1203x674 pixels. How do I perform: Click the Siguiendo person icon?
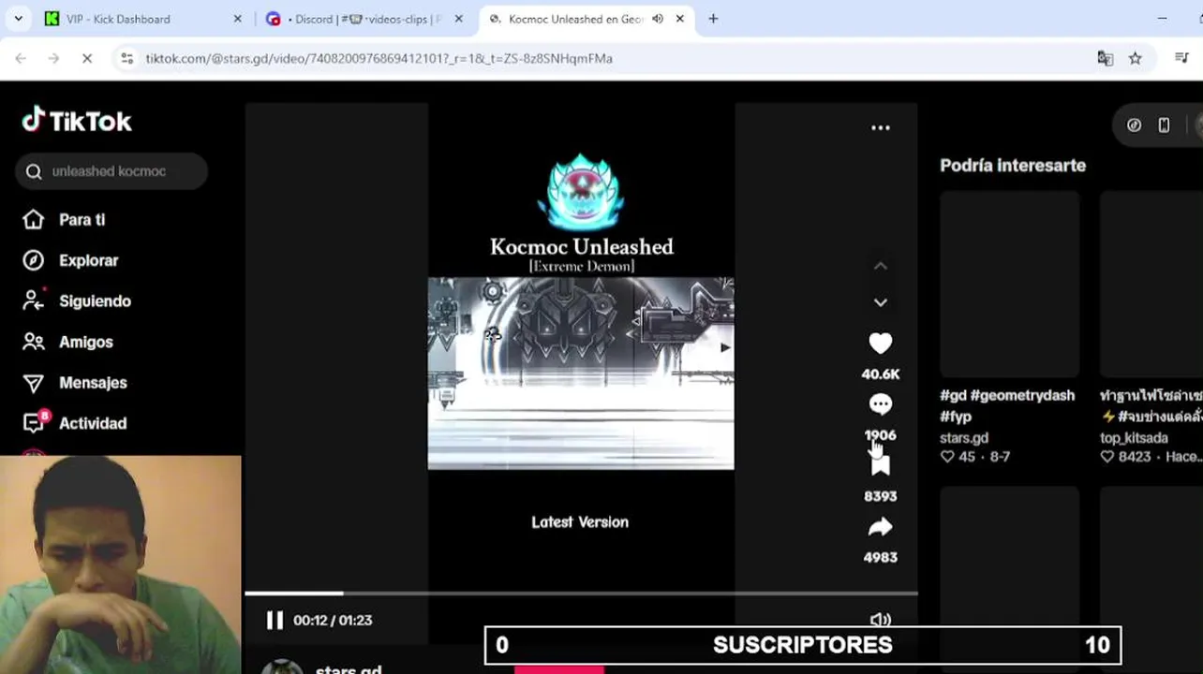point(34,300)
